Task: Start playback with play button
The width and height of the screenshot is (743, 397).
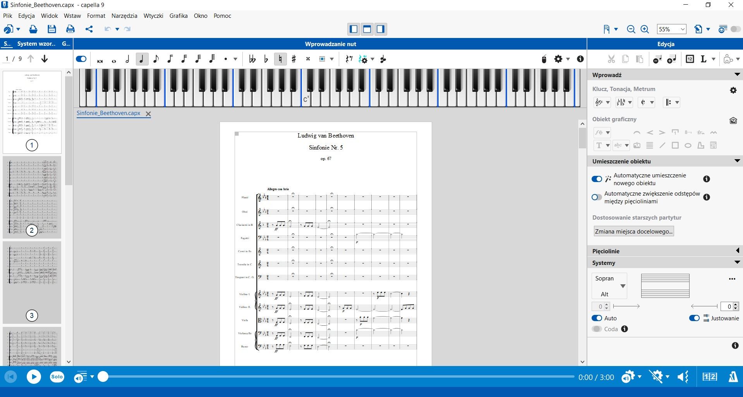Action: pos(34,377)
